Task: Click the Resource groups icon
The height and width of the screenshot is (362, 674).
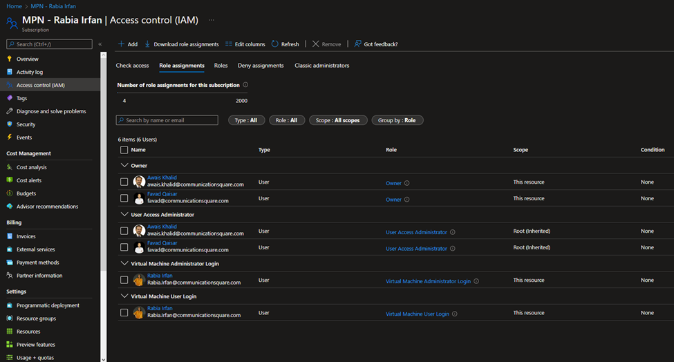Action: point(10,318)
